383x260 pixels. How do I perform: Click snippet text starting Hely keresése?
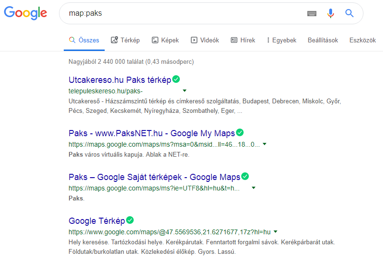click(x=202, y=247)
